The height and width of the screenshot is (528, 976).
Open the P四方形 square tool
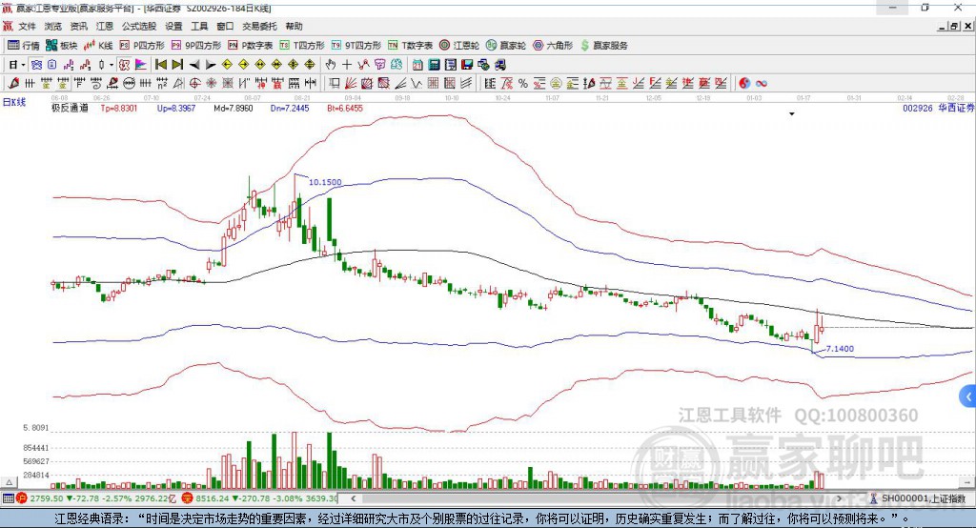[x=142, y=46]
